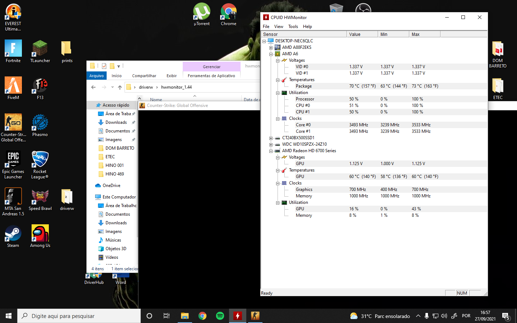
Task: Open Cortana circle on the taskbar
Action: point(149,316)
